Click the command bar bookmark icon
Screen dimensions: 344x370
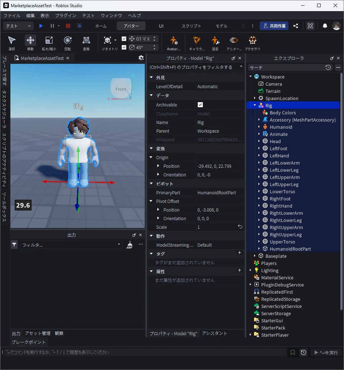[293, 352]
